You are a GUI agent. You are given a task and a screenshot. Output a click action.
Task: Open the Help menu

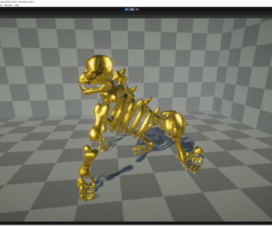coord(17,5)
